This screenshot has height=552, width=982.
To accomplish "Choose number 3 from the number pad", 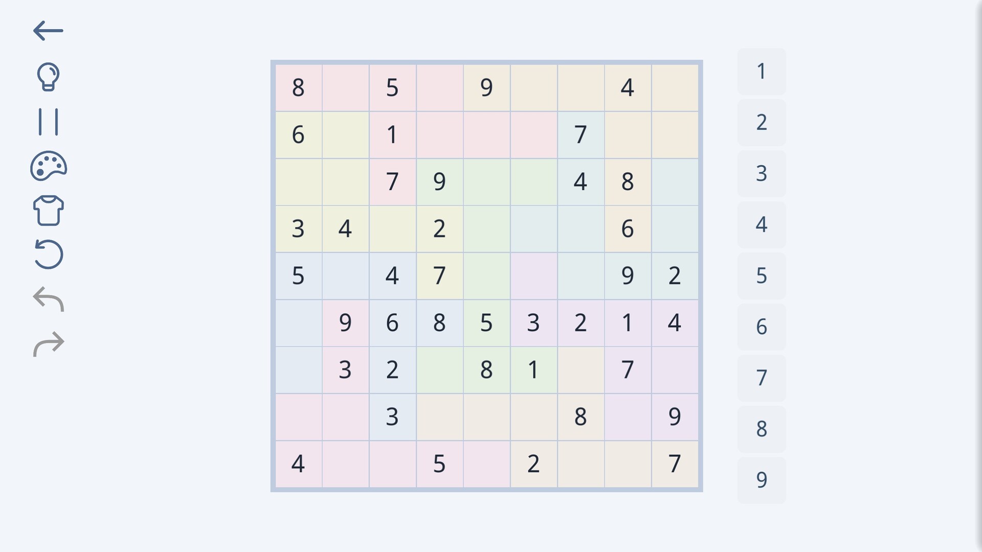I will point(761,174).
